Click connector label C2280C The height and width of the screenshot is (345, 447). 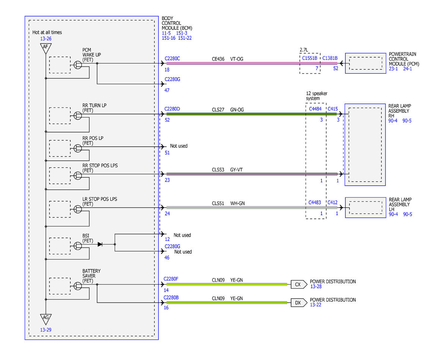coord(172,58)
